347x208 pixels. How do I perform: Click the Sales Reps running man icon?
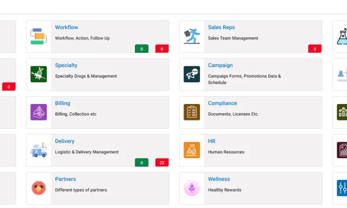(192, 36)
